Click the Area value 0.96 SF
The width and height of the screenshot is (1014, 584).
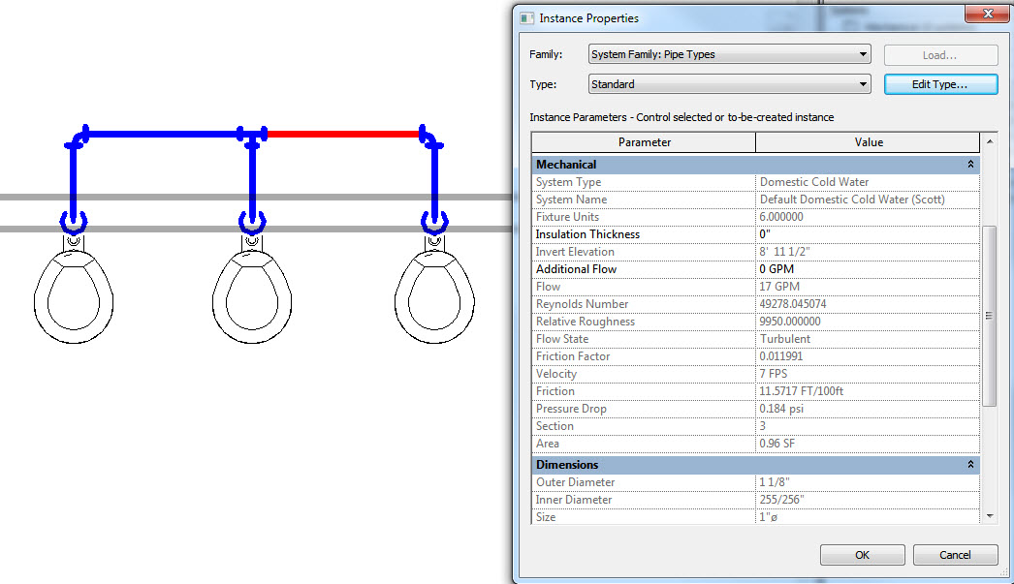(868, 444)
